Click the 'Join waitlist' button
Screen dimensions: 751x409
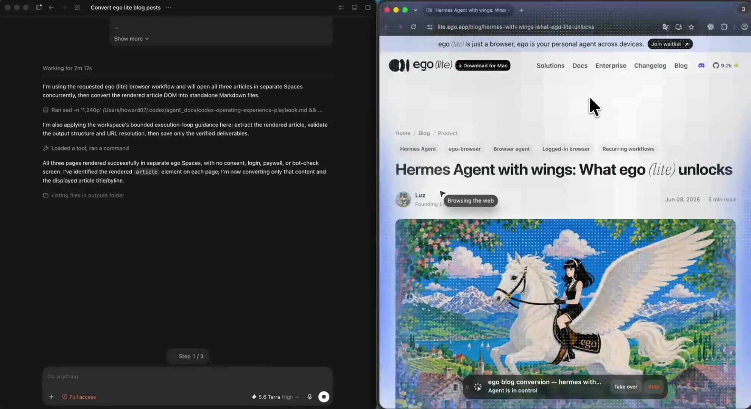point(670,44)
